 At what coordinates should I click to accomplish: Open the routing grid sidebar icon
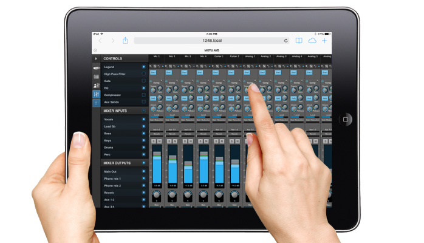[96, 77]
